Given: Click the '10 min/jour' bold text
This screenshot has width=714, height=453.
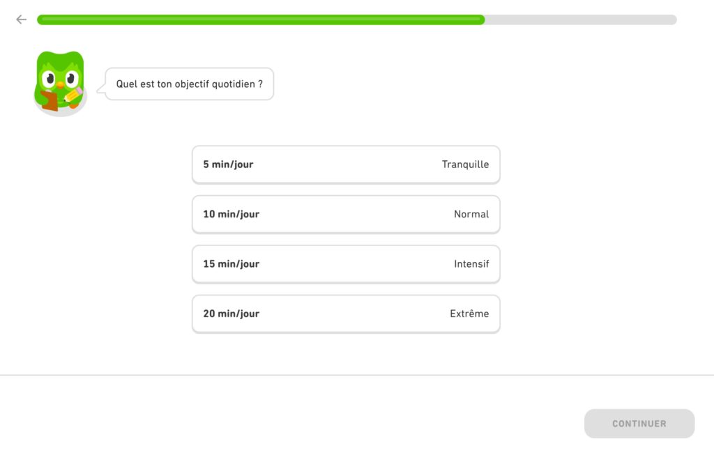Looking at the screenshot, I should coord(231,214).
